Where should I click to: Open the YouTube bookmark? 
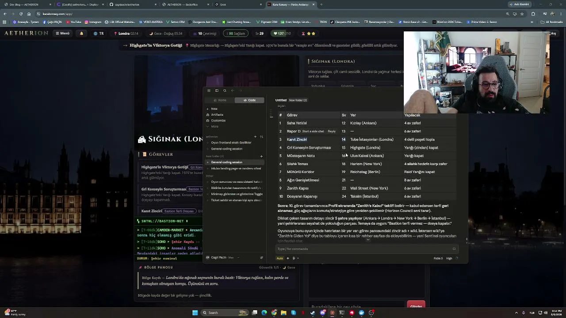[x=74, y=22]
